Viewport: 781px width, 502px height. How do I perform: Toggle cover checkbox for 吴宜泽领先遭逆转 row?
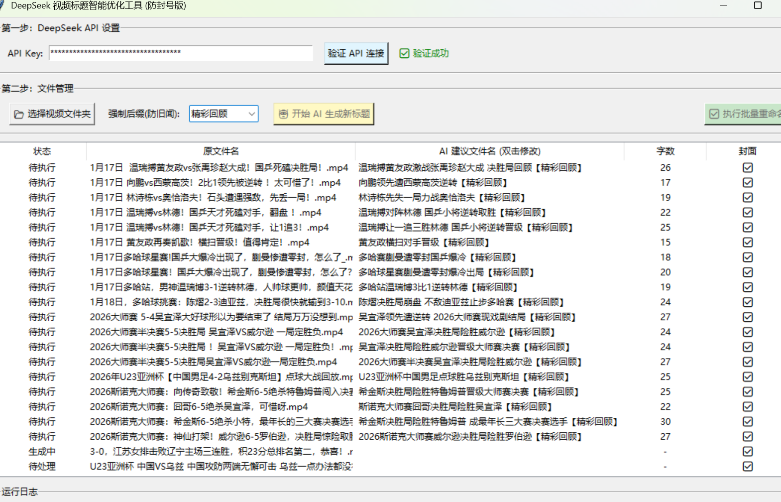(748, 317)
